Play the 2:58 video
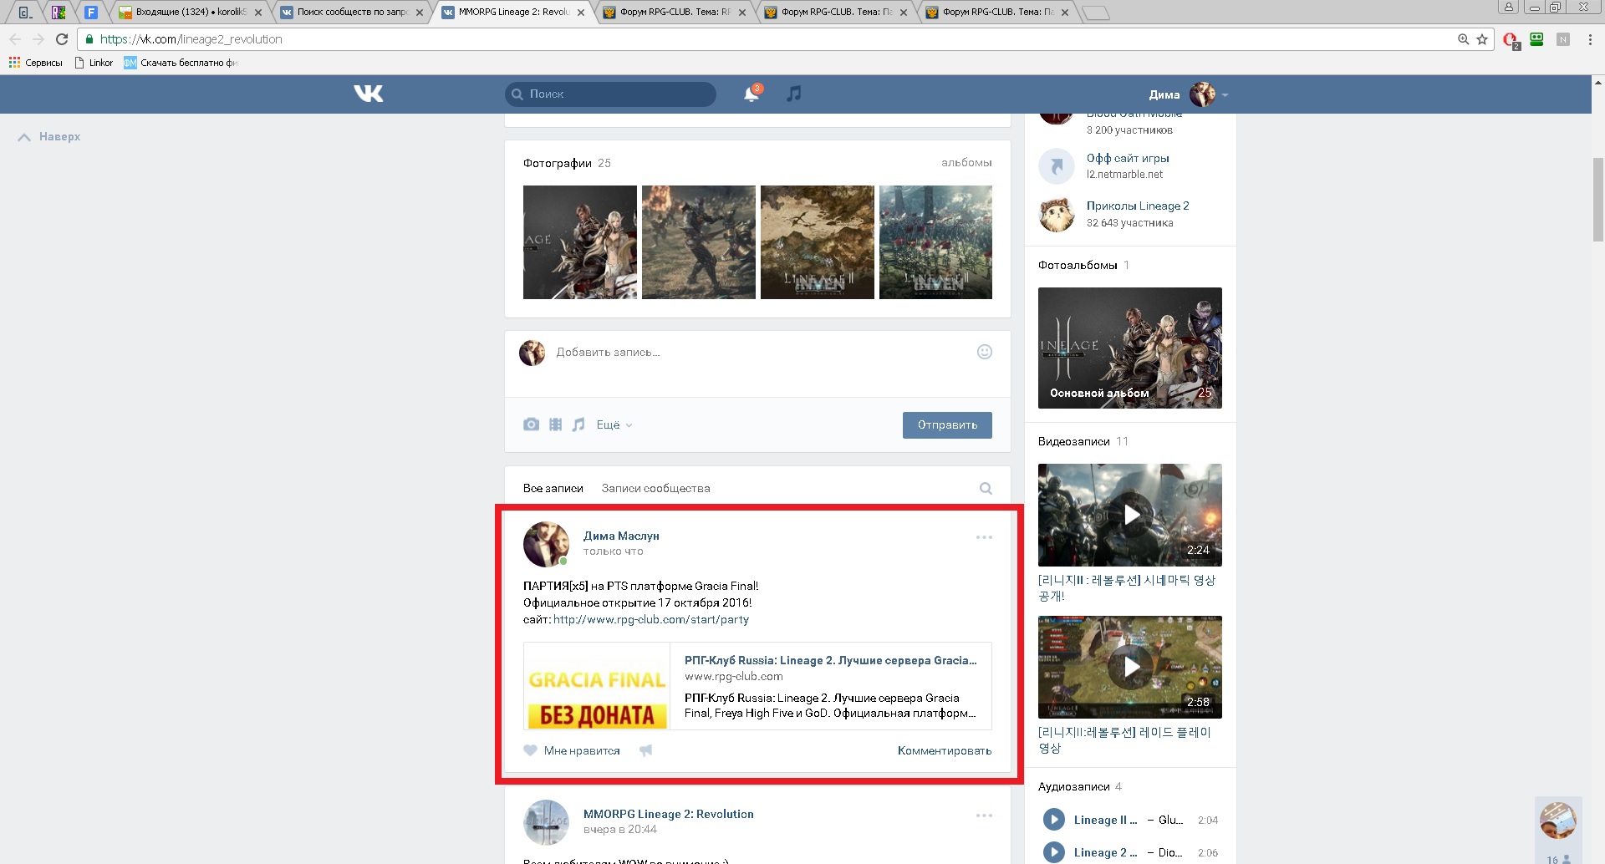The image size is (1605, 864). click(1130, 668)
